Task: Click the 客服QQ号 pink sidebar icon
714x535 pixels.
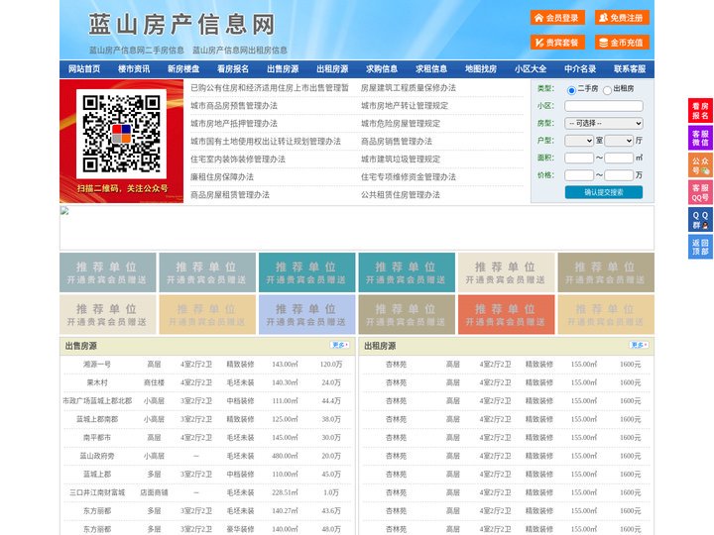Action: (700, 192)
